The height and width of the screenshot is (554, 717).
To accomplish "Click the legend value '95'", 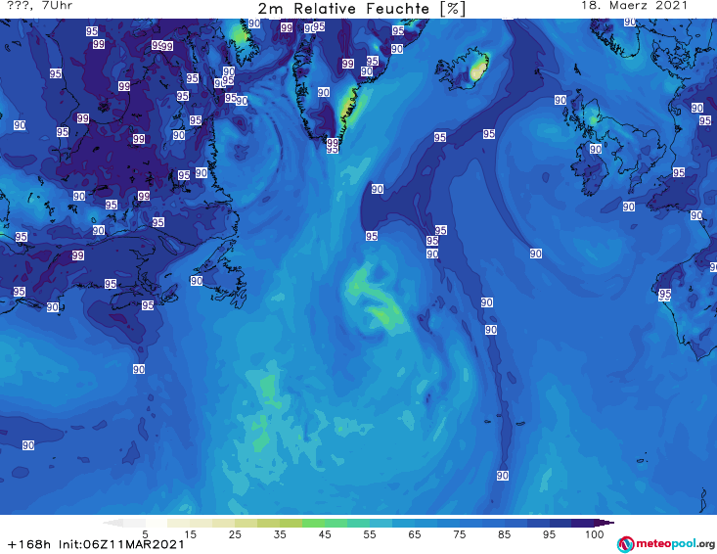I will click(549, 534).
